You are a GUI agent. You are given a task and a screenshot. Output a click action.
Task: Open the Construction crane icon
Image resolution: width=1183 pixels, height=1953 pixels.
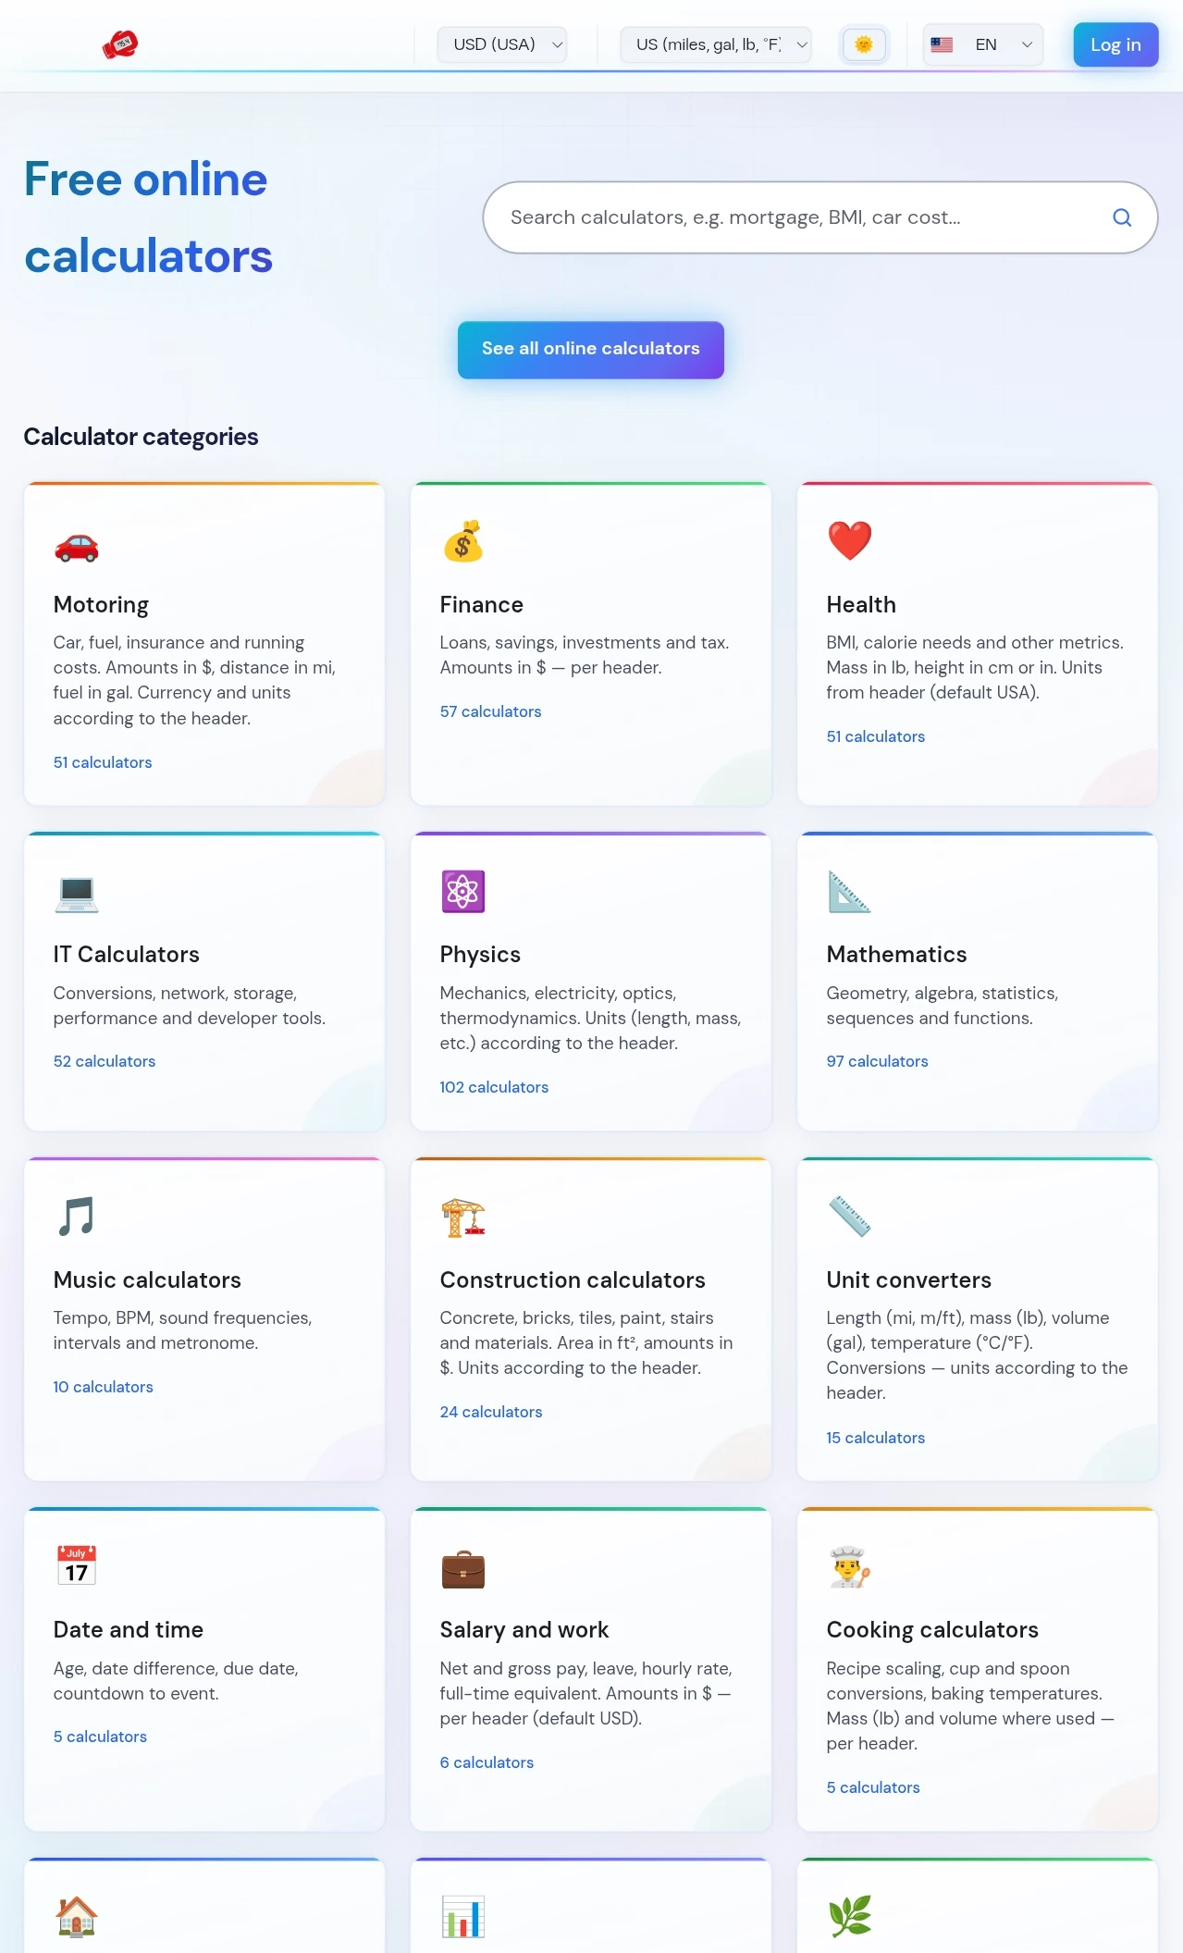pos(463,1218)
